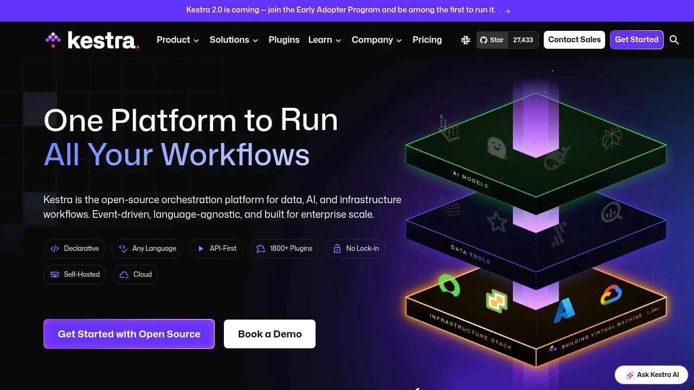Click the Cloud icon in the Cloud chip

pyautogui.click(x=124, y=275)
